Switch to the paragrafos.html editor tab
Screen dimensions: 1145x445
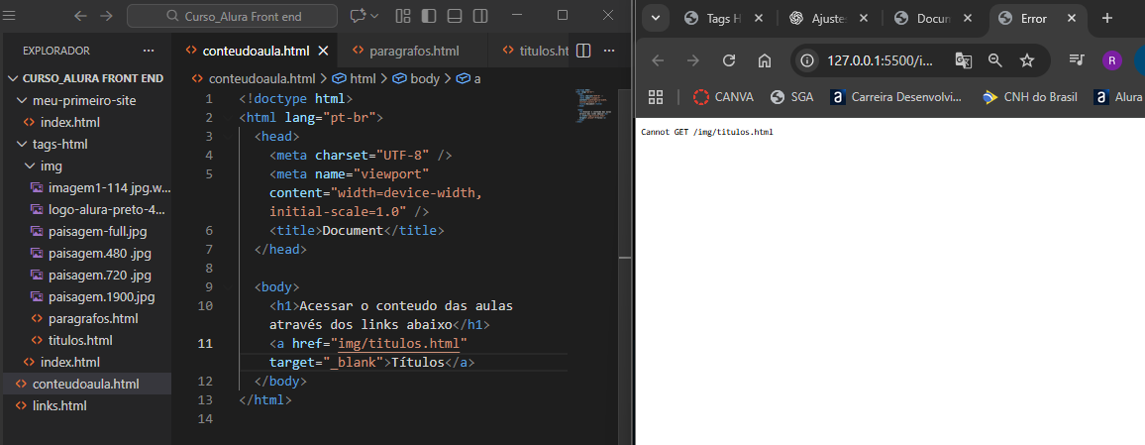(413, 51)
